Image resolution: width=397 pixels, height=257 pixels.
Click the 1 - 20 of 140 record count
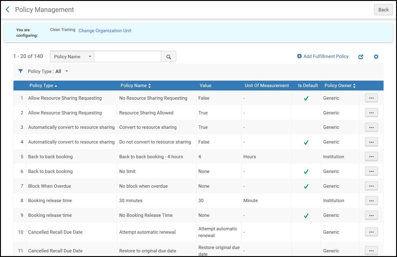click(x=28, y=56)
